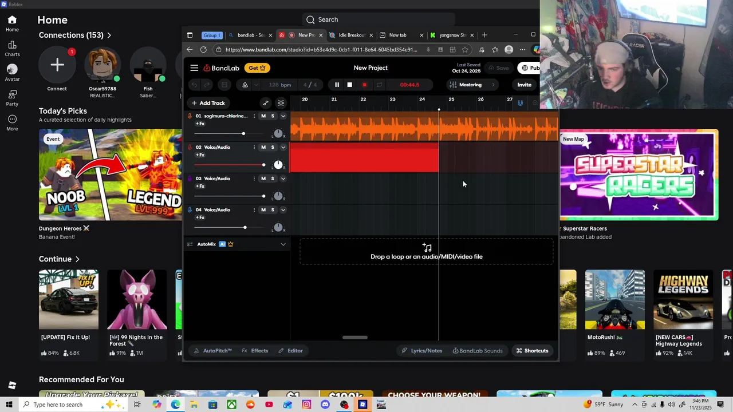Open the Windows Start menu
Screen dimensions: 733x412
coord(9,405)
